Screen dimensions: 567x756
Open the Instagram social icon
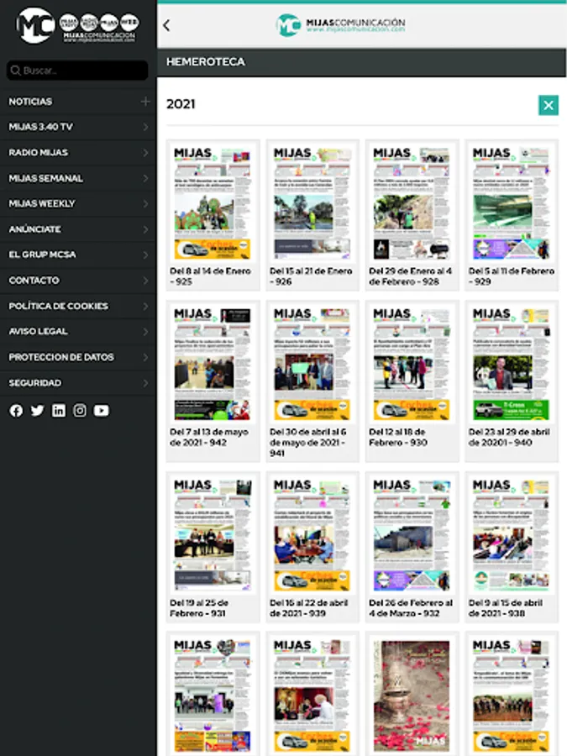click(x=80, y=410)
